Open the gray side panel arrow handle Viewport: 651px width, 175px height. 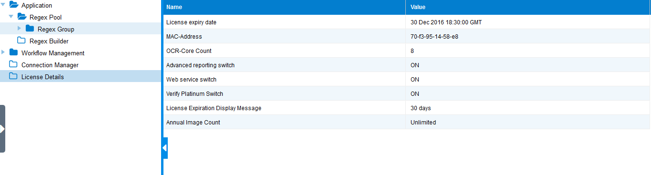click(x=2, y=129)
